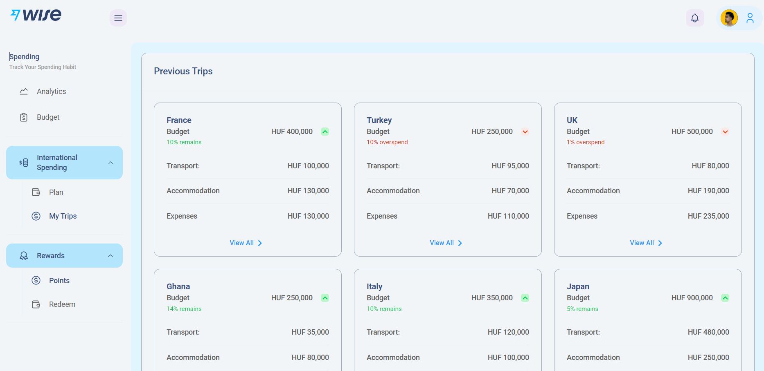The image size is (764, 371).
Task: Toggle Ghana budget green up arrow
Action: tap(325, 298)
